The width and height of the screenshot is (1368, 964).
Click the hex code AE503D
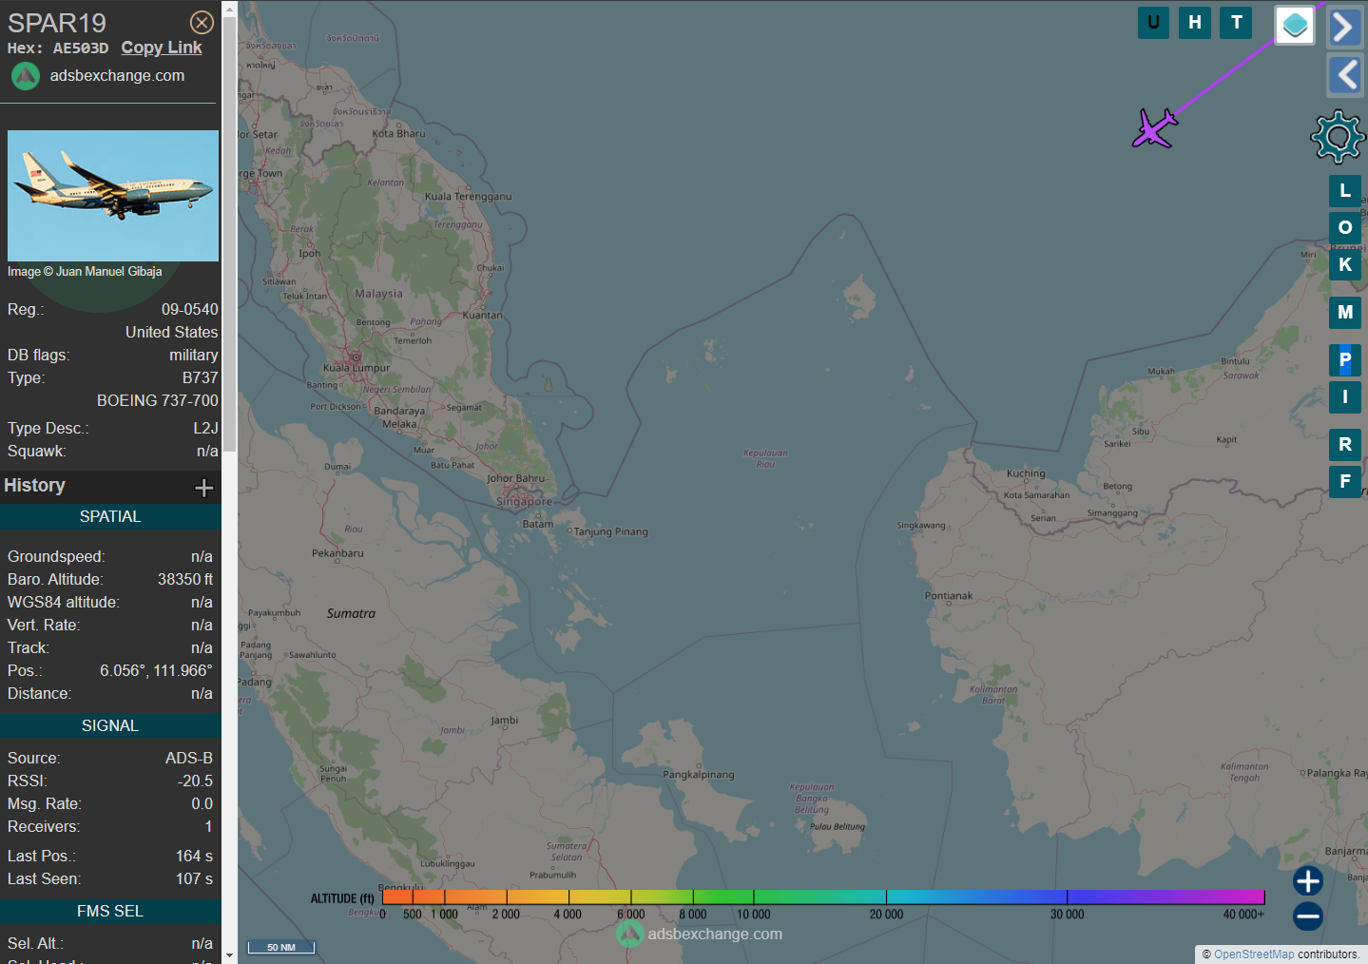(x=81, y=48)
